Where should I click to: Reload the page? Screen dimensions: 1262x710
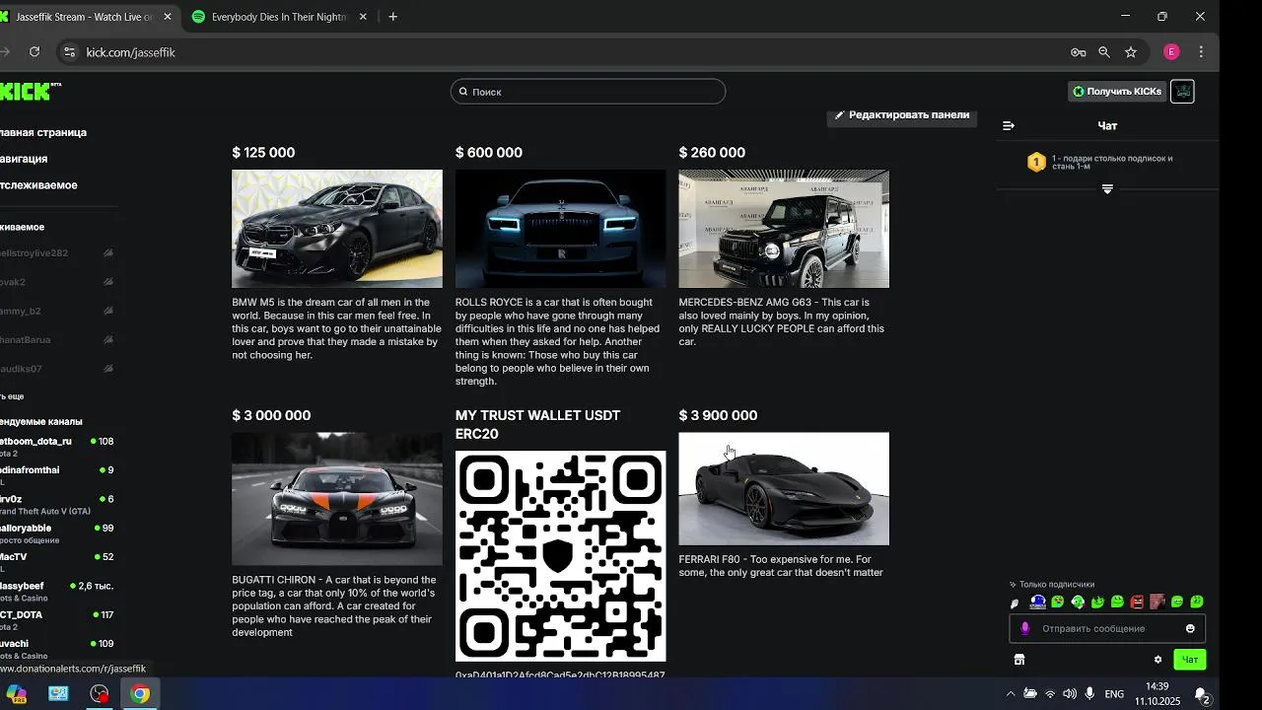coord(35,52)
